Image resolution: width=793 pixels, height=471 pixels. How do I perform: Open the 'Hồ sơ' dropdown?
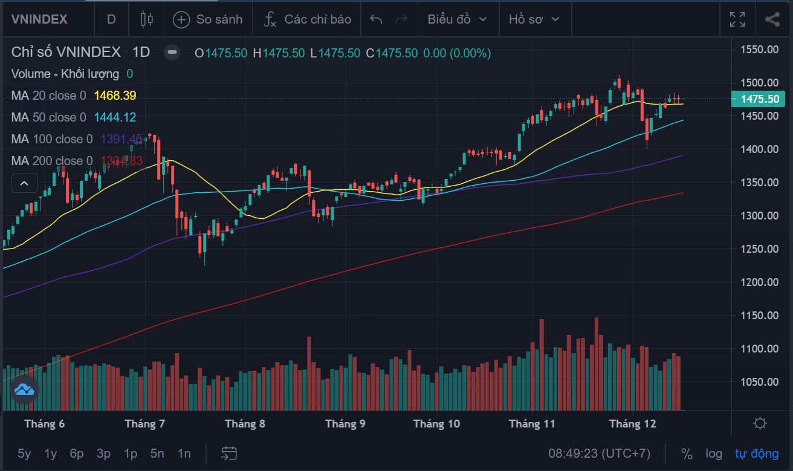(534, 19)
